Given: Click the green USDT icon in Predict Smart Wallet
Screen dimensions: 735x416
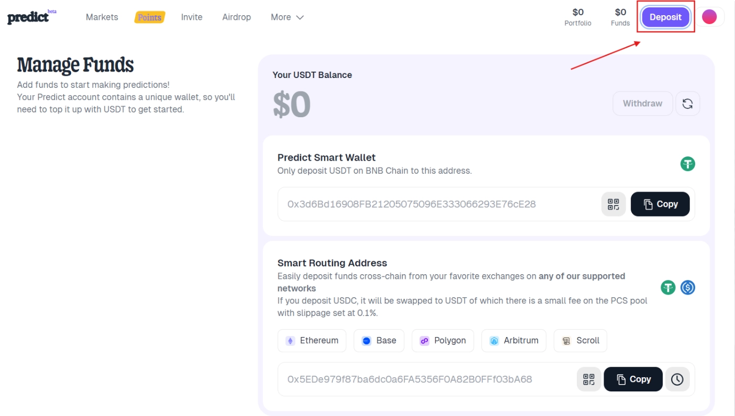Looking at the screenshot, I should 687,164.
